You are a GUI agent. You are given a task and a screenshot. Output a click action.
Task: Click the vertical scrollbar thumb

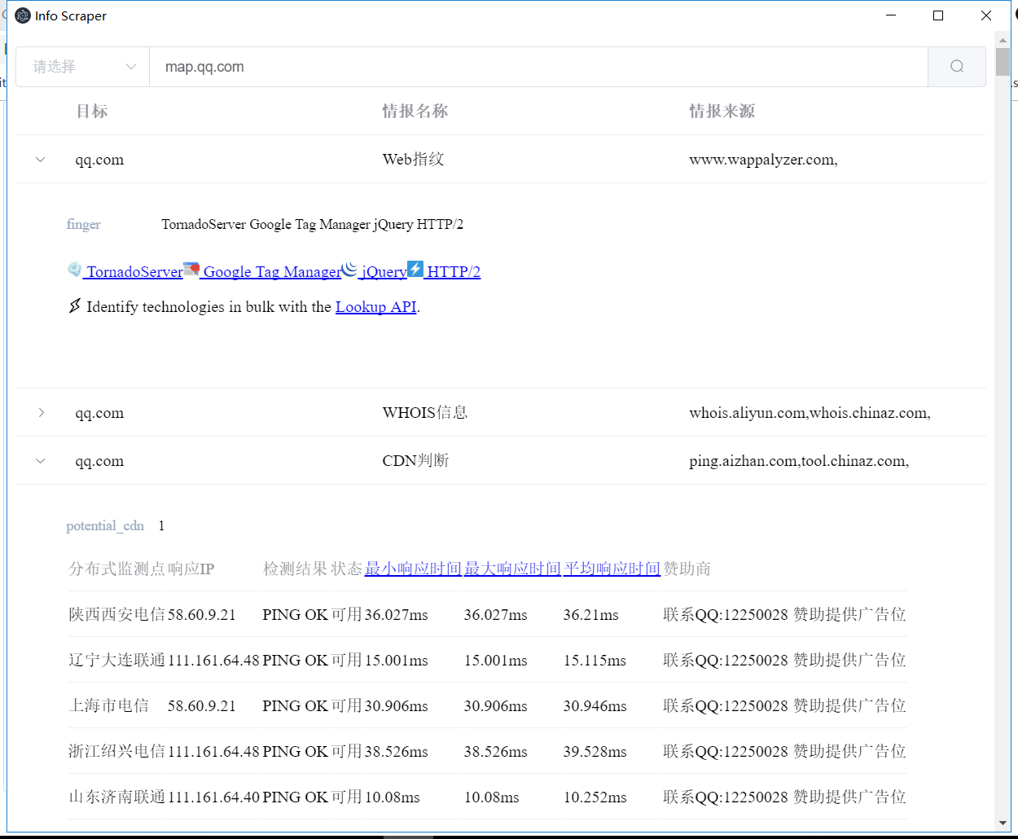(1003, 62)
